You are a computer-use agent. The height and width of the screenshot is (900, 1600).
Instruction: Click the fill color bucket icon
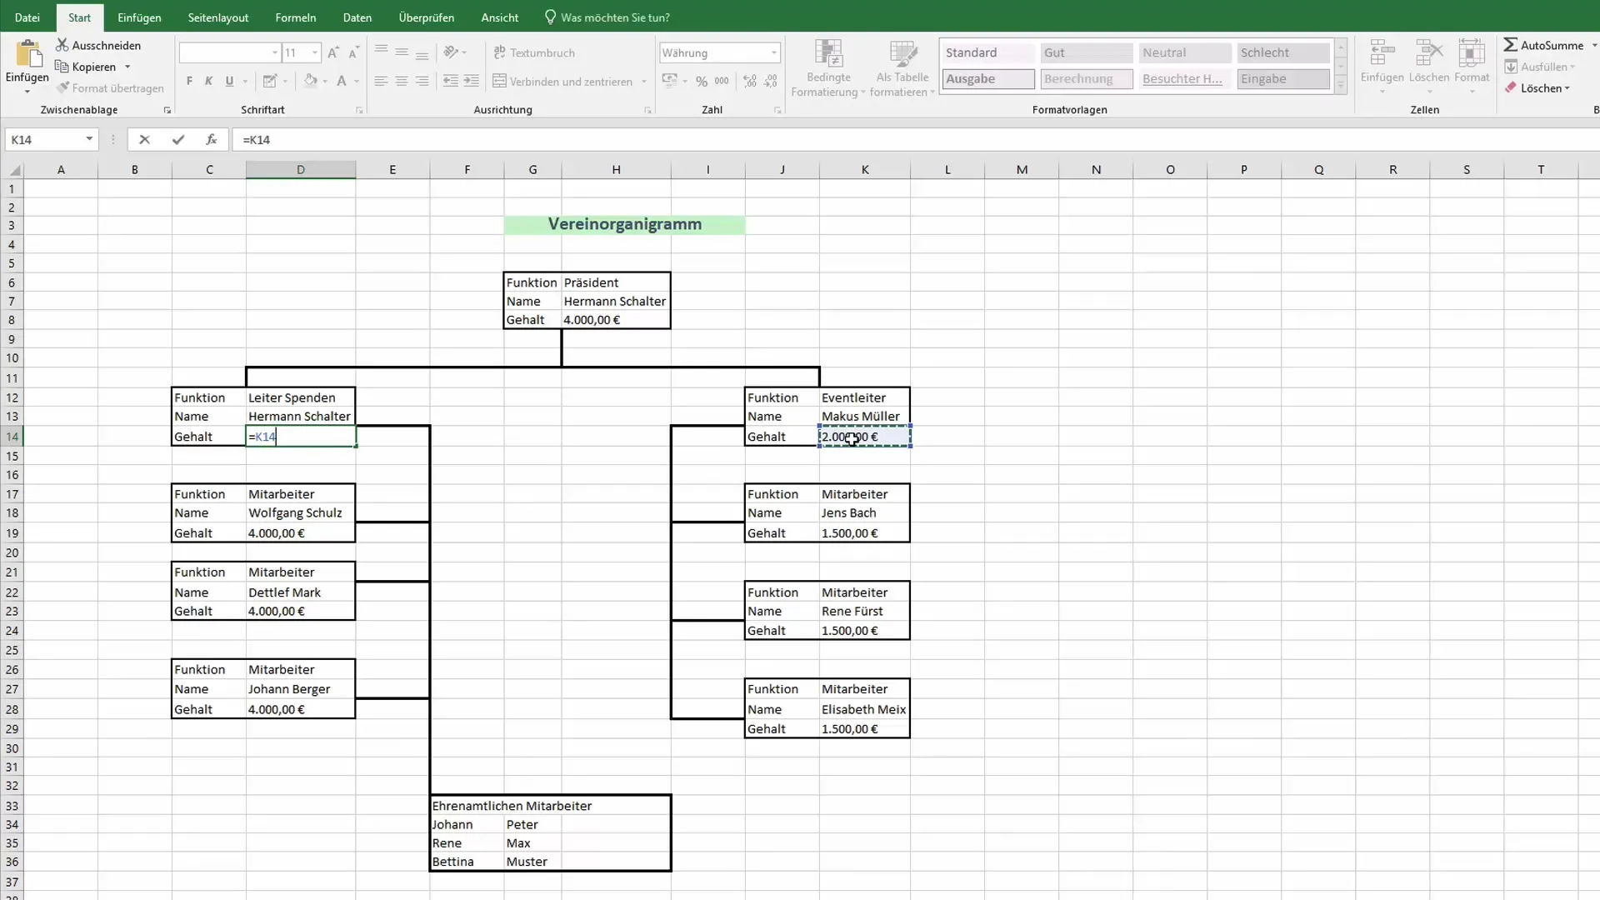coord(310,81)
